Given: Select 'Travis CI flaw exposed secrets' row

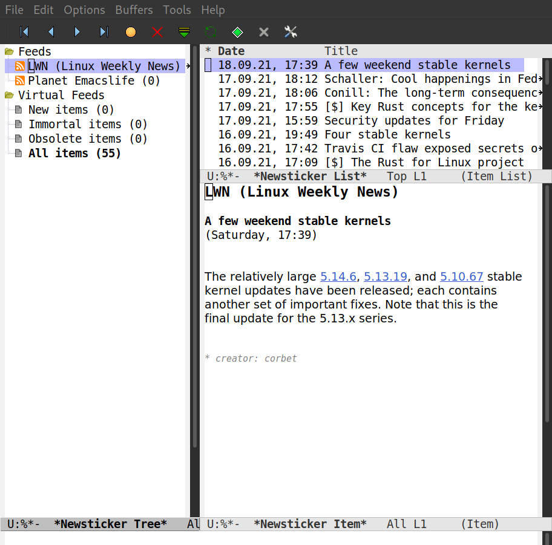Looking at the screenshot, I should click(x=373, y=148).
